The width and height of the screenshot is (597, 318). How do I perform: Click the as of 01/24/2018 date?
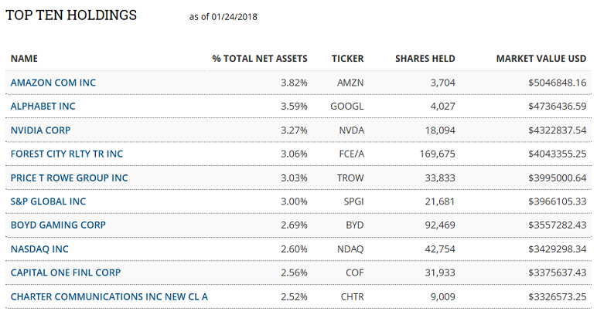tap(223, 17)
